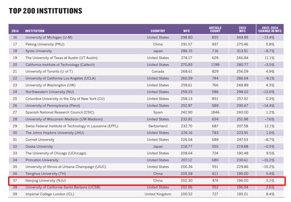Select California Institute of Technology (Caltech)
291x202 pixels.
tap(60, 65)
